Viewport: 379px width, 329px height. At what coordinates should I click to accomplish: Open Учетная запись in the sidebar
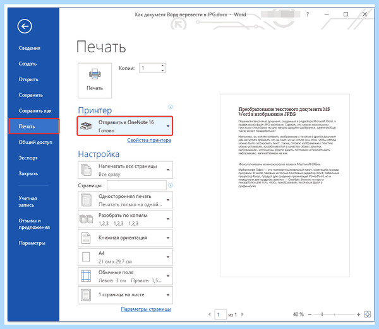pyautogui.click(x=28, y=202)
